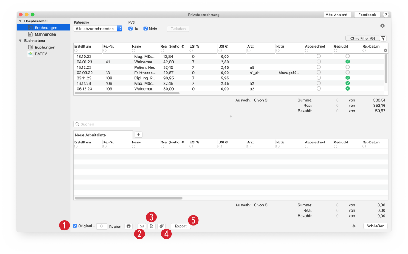This screenshot has height=254, width=408.
Task: Close the window with Schließen
Action: [375, 226]
